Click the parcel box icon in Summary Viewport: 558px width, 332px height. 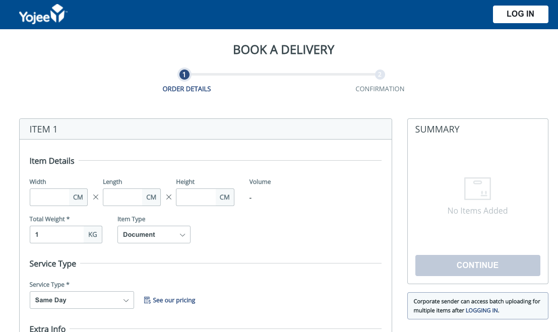[x=477, y=188]
